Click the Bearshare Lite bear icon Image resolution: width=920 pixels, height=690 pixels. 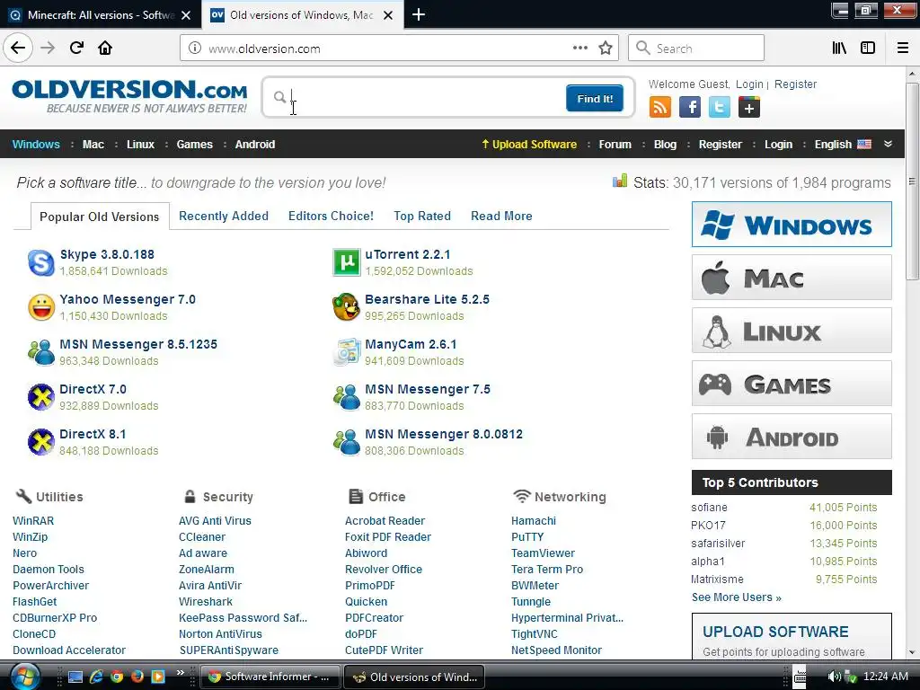pyautogui.click(x=346, y=307)
